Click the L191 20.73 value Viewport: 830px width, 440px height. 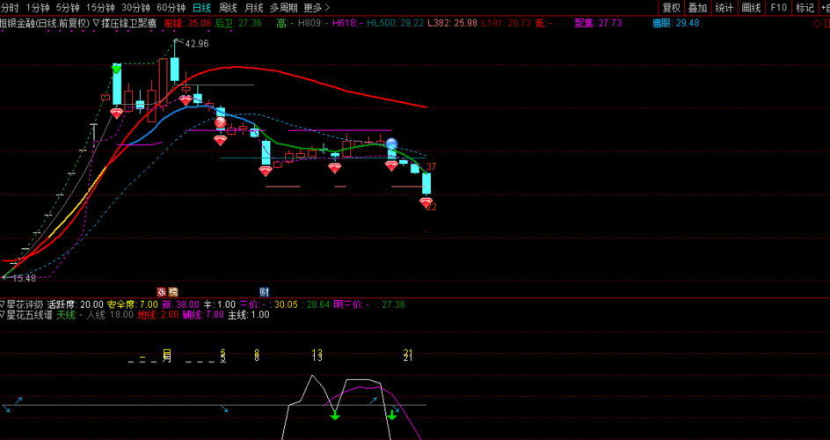point(506,23)
